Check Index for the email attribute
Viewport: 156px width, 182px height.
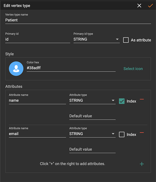click(122, 134)
